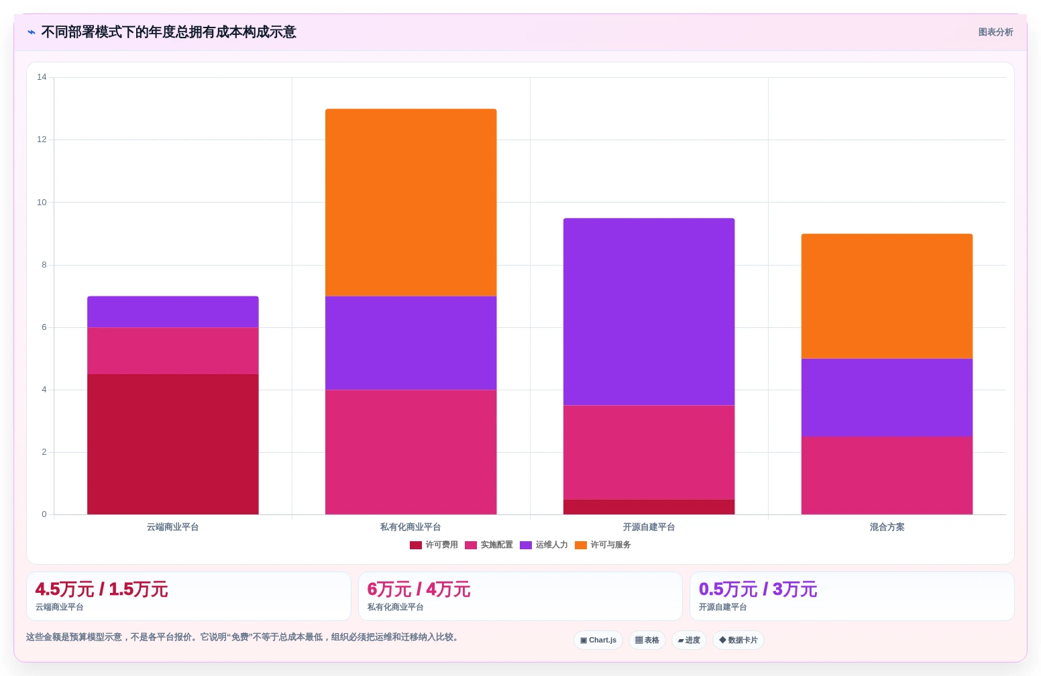
Task: Click the 进度 tag chip
Action: point(689,640)
